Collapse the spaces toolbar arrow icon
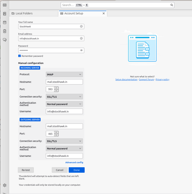 [5, 193]
